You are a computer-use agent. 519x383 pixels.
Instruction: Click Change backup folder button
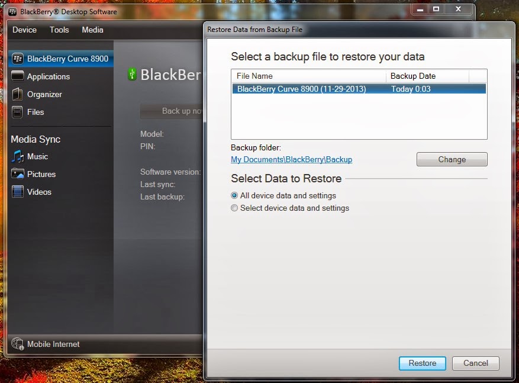pyautogui.click(x=452, y=160)
